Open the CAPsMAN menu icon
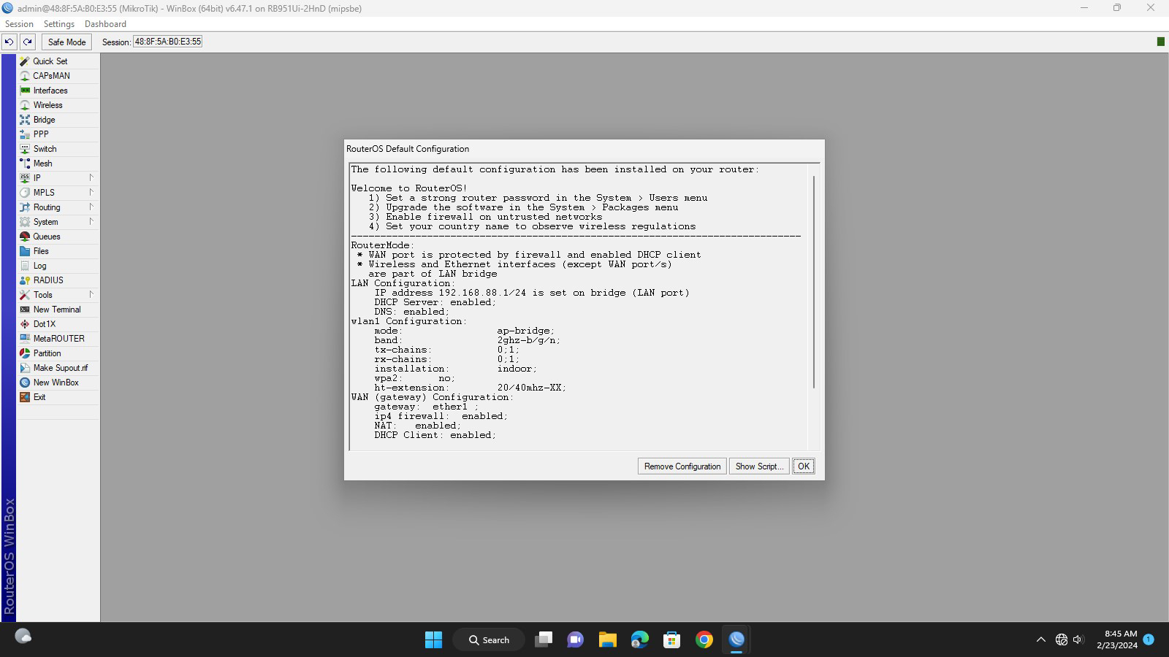The image size is (1169, 657). (25, 76)
